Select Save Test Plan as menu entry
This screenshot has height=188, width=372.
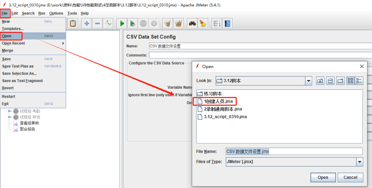[x=18, y=66]
